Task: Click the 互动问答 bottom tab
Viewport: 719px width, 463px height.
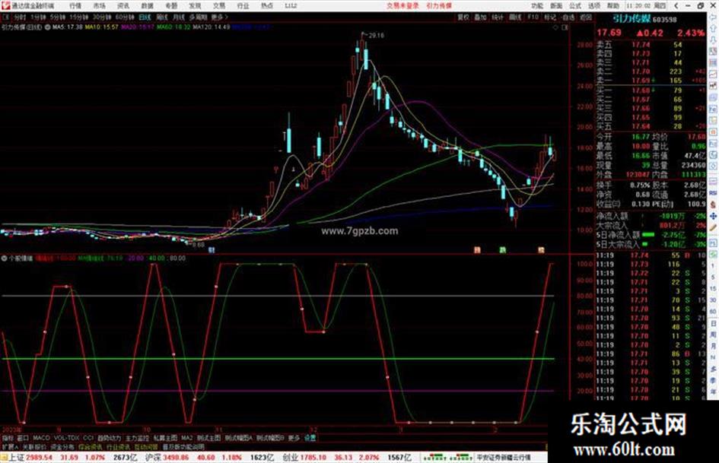Action: pyautogui.click(x=146, y=447)
